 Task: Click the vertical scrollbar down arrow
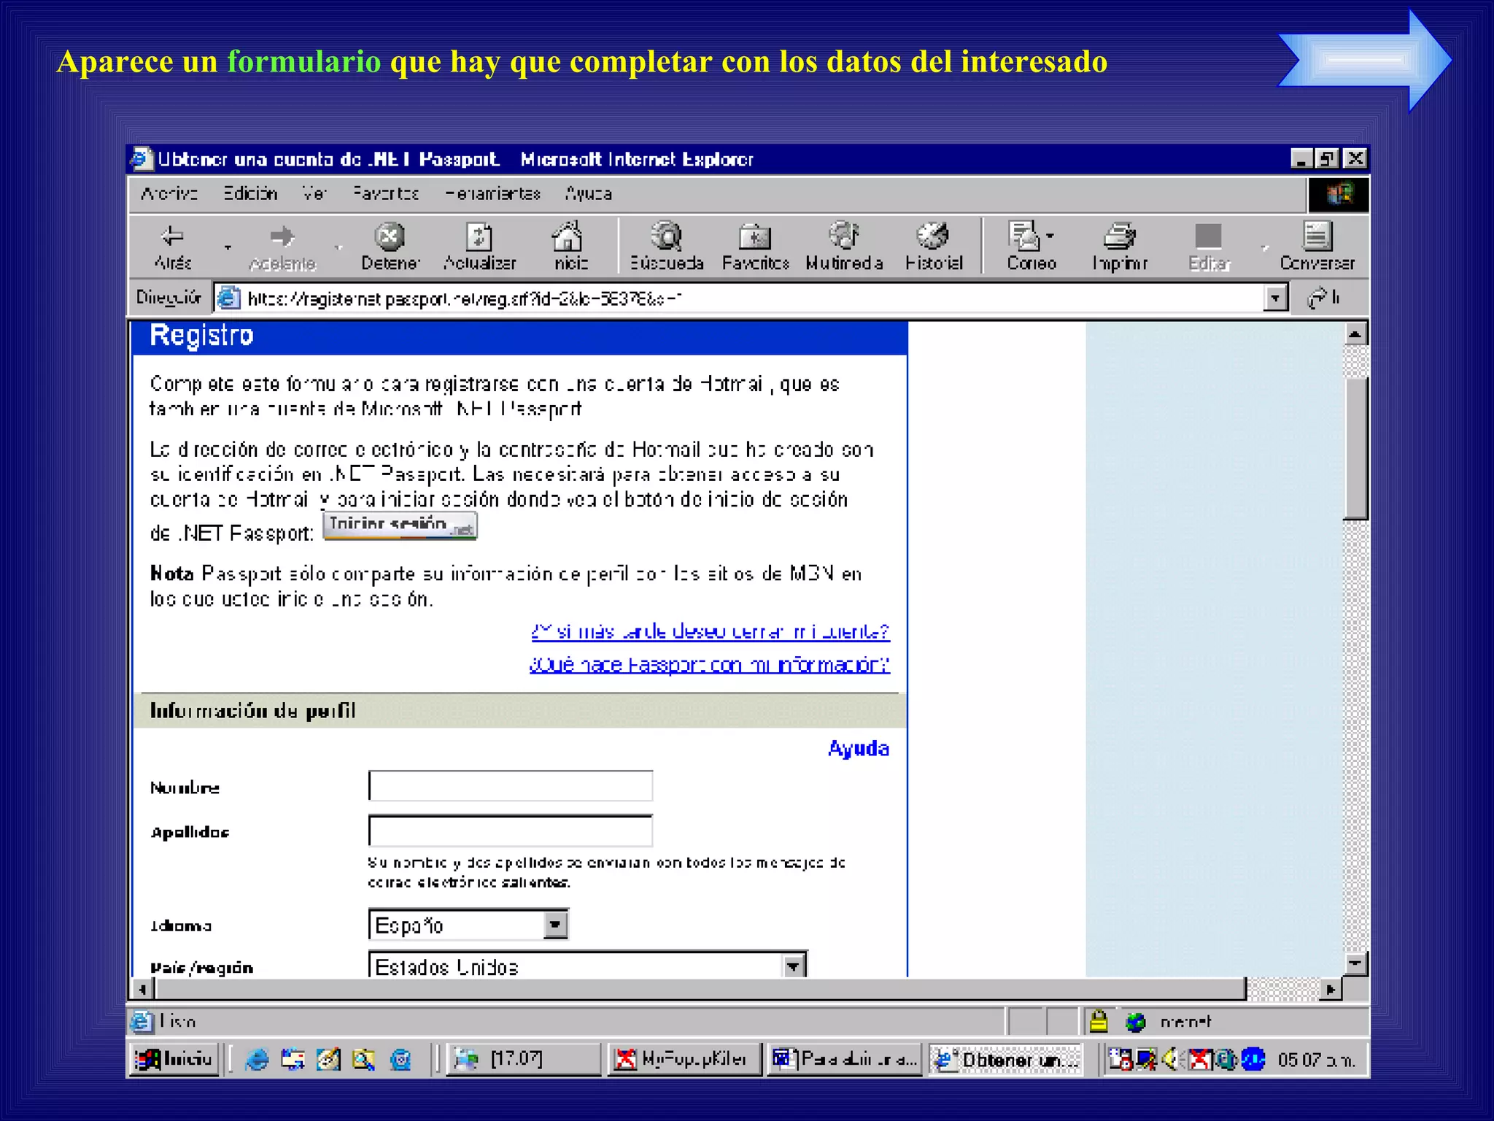pyautogui.click(x=1355, y=963)
